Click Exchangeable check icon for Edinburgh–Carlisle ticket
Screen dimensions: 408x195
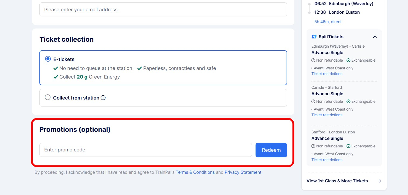click(x=348, y=60)
